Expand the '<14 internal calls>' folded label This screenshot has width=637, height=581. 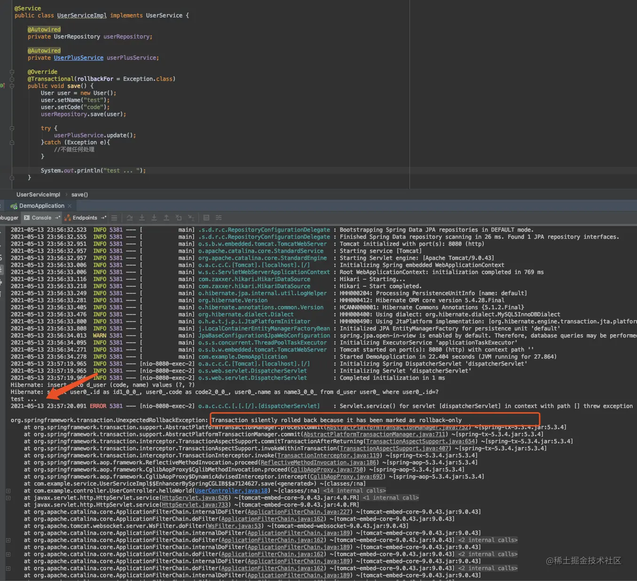coord(354,491)
